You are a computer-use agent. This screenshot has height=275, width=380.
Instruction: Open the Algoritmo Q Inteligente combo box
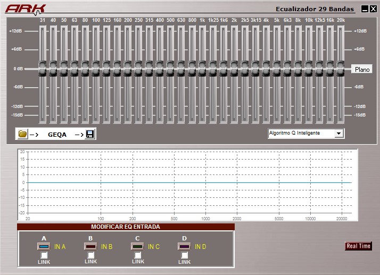click(x=306, y=134)
